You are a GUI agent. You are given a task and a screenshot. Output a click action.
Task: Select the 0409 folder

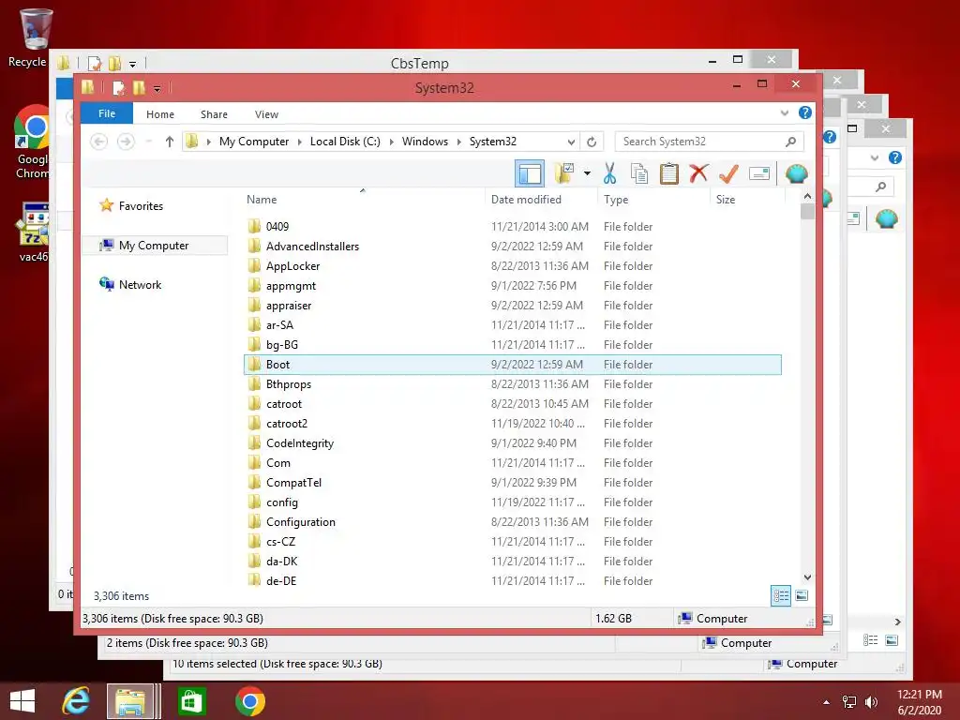513,227
